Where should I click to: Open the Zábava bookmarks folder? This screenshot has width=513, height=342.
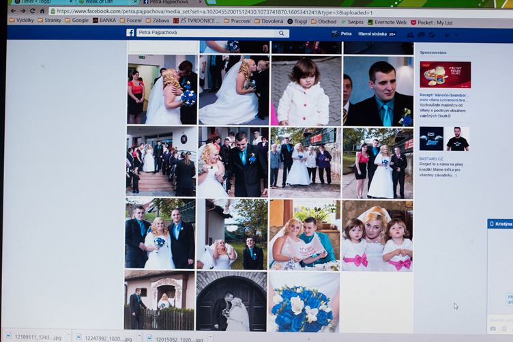tap(158, 20)
